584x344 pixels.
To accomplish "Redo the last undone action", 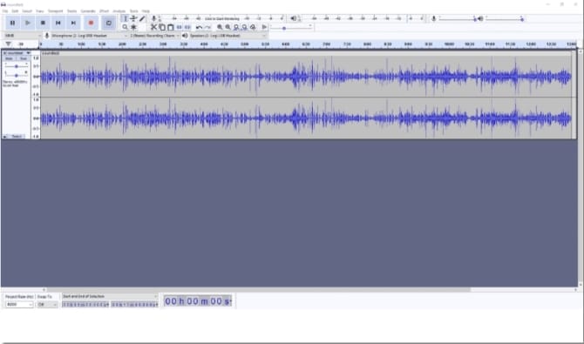I will 207,27.
